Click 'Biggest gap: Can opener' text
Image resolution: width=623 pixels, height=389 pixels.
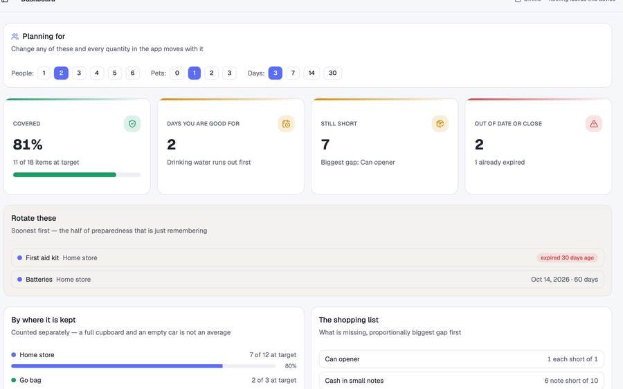[x=358, y=162]
